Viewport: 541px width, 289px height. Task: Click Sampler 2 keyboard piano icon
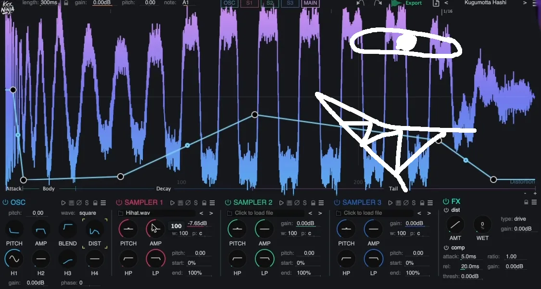click(x=289, y=203)
